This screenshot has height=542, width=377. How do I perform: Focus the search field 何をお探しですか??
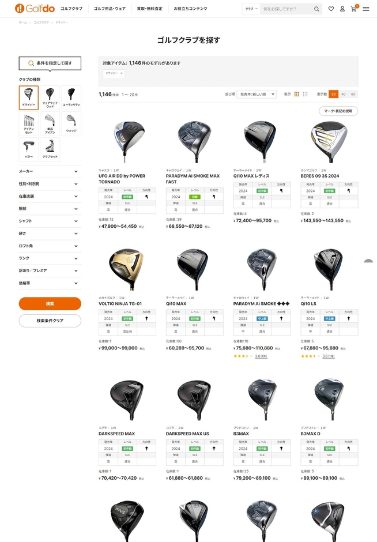pos(286,9)
